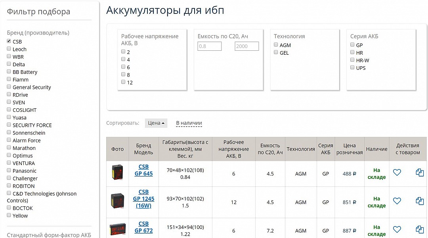Enable the AGM technology filter
Screen dimensions: 428x238
275,45
